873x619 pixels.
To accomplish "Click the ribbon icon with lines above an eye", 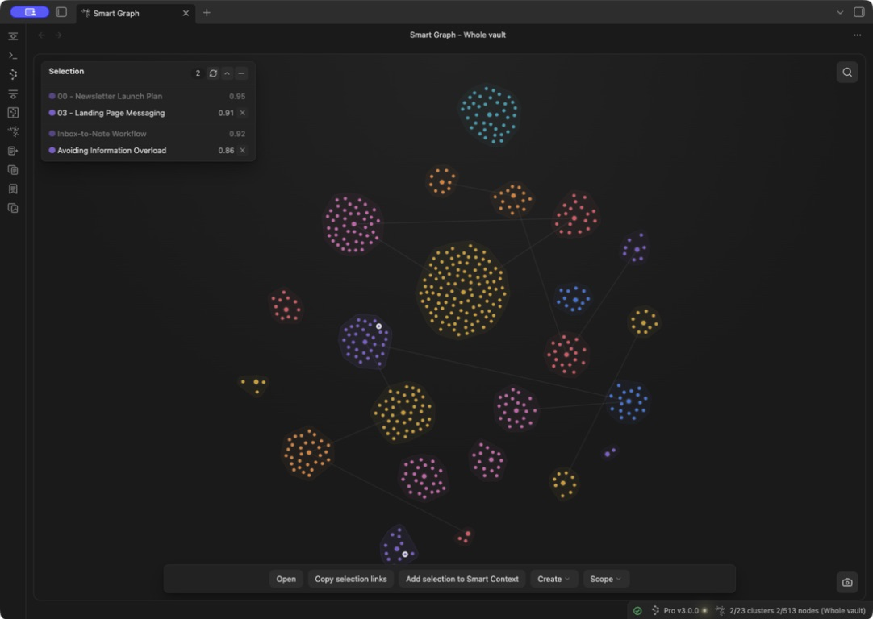I will 13,93.
